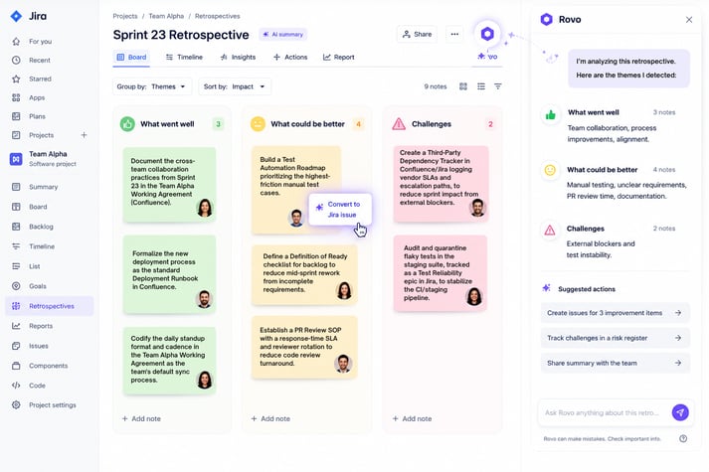This screenshot has width=709, height=472.
Task: Close the Rovo panel
Action: 689,20
